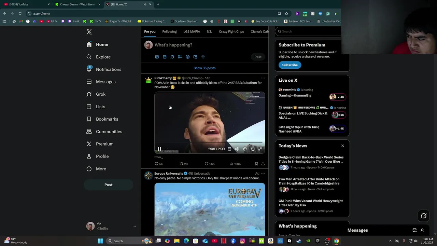Pause the KickChamp video

[159, 149]
